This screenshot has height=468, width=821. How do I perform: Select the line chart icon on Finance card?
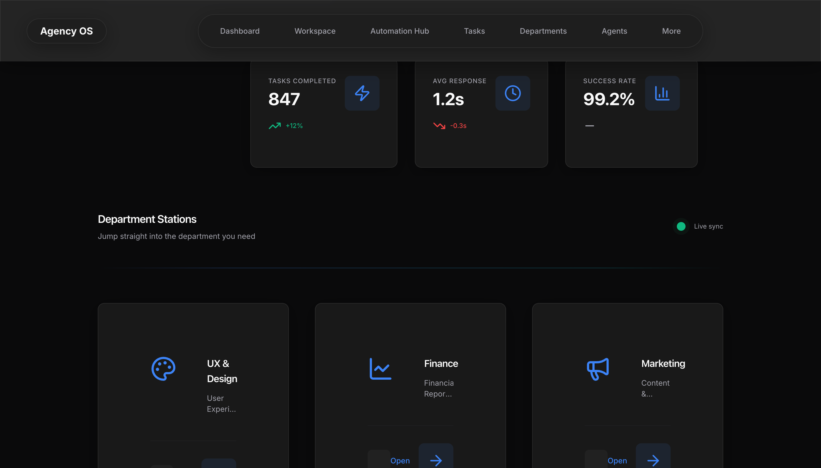coord(380,369)
